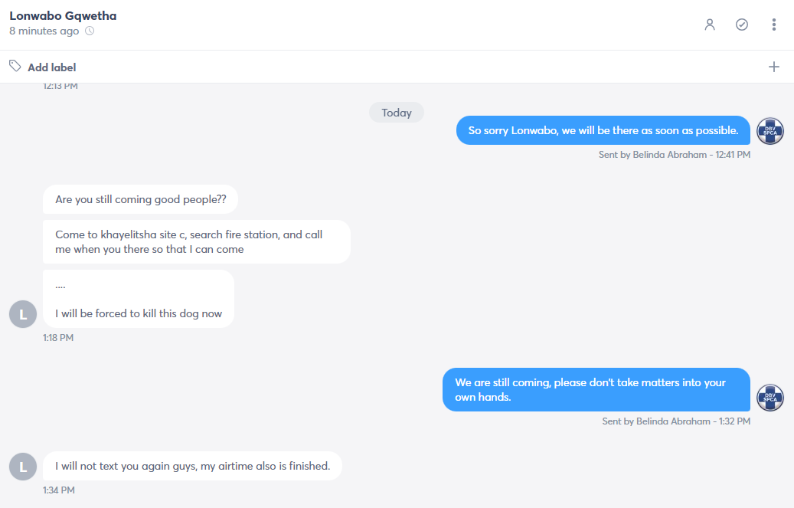Click 'Sent by Belinda Abraham - 1:32 PM' caption
Viewport: 794px width, 508px height.
point(676,421)
